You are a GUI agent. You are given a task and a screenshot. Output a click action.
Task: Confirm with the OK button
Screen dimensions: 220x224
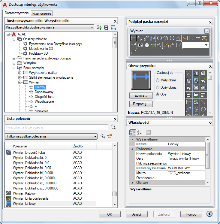tap(110, 214)
